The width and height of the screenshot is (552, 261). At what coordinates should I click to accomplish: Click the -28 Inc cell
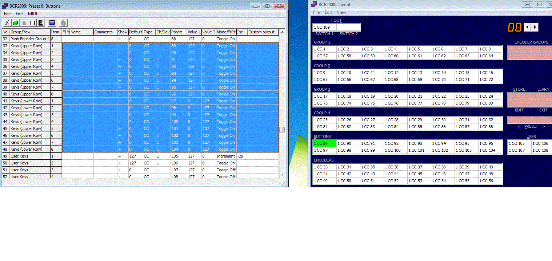(x=242, y=156)
